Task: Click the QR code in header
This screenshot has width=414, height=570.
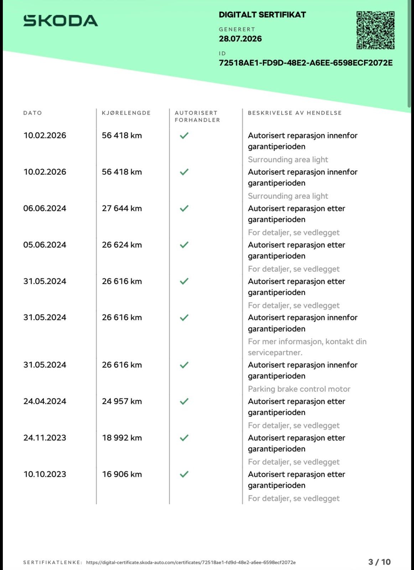Action: (376, 30)
